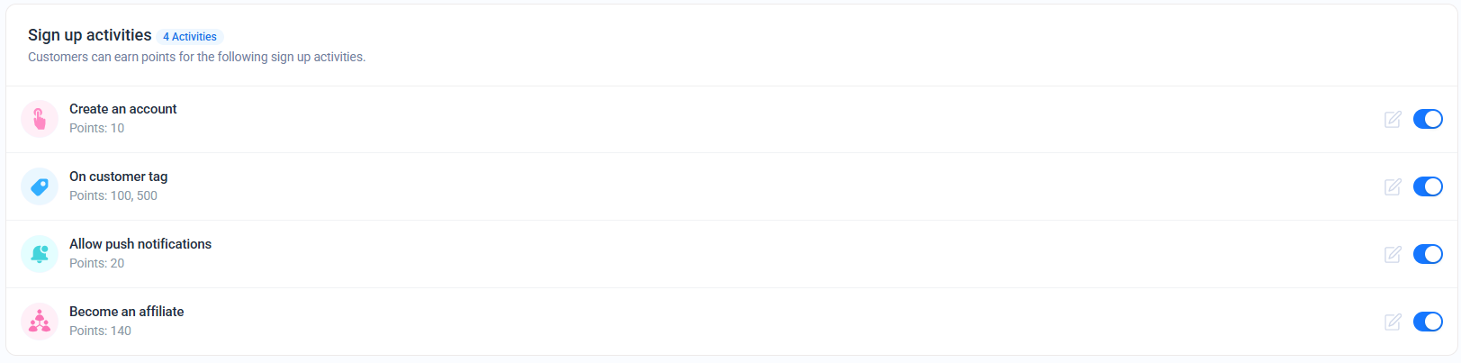Toggle Allow push notifications off
Screen dimensions: 1461x363
[x=1428, y=254]
